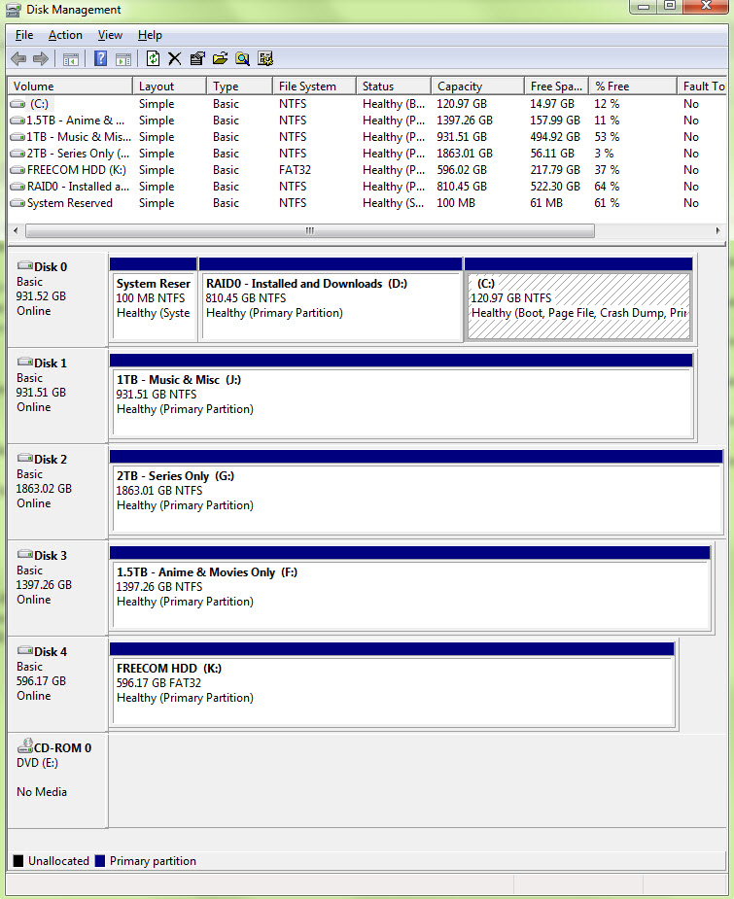This screenshot has height=899, width=734.
Task: Open the Help question-mark icon
Action: point(100,58)
